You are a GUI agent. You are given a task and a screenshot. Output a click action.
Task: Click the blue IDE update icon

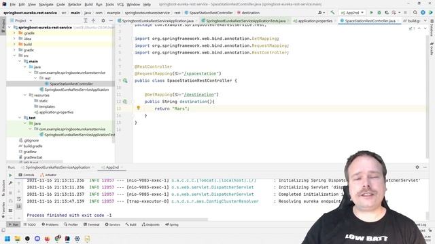point(423,13)
